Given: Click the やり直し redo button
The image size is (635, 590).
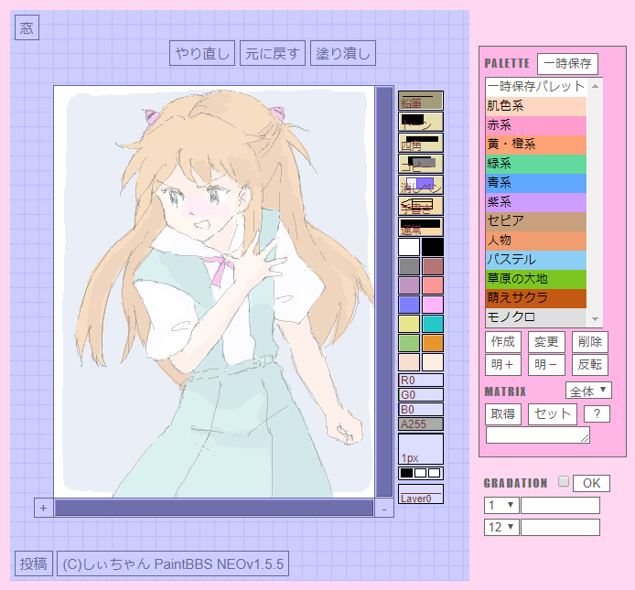Looking at the screenshot, I should 202,53.
